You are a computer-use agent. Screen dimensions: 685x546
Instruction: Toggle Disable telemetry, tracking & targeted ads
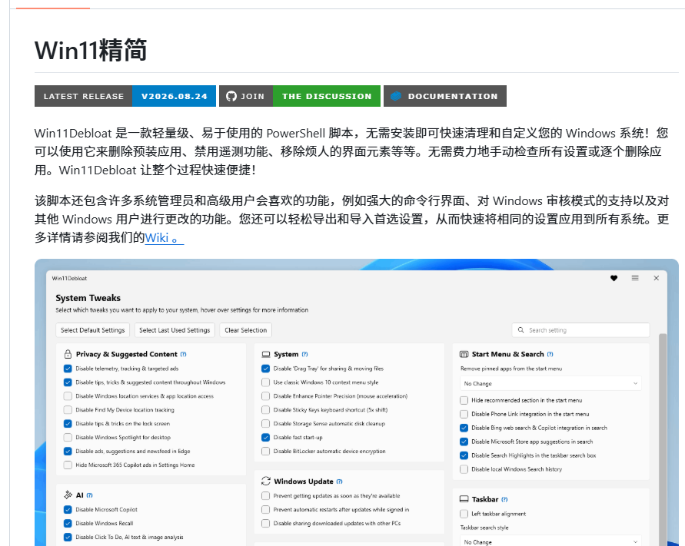pos(68,369)
